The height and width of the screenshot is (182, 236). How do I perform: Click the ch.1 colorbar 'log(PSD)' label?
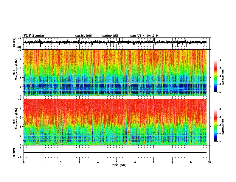click(223, 78)
